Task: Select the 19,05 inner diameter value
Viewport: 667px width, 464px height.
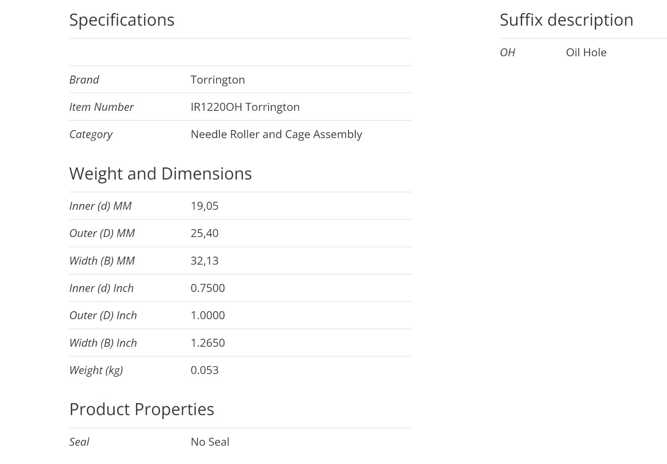Action: [204, 206]
